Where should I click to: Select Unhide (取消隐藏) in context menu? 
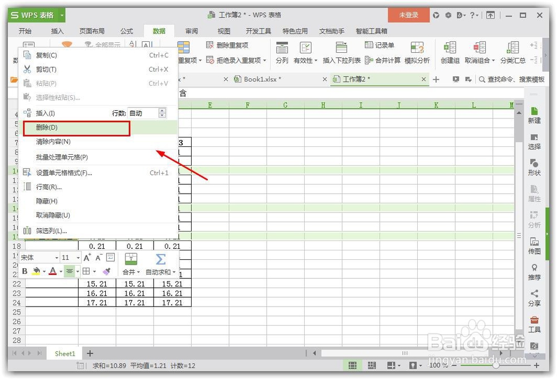[x=97, y=215]
